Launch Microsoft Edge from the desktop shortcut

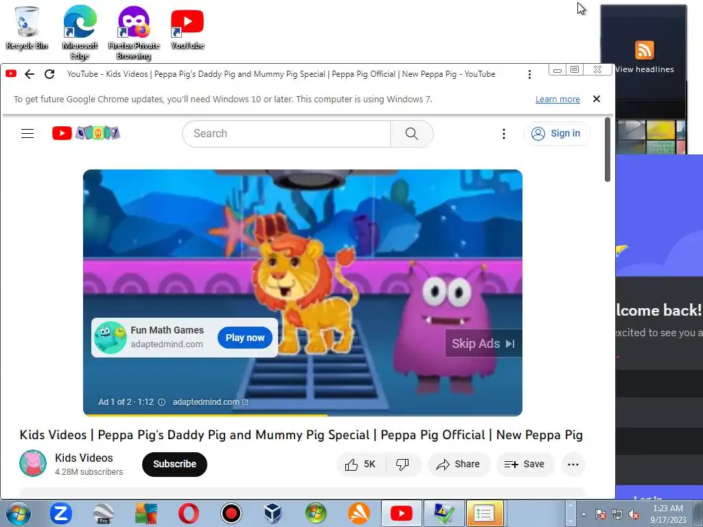[x=80, y=33]
